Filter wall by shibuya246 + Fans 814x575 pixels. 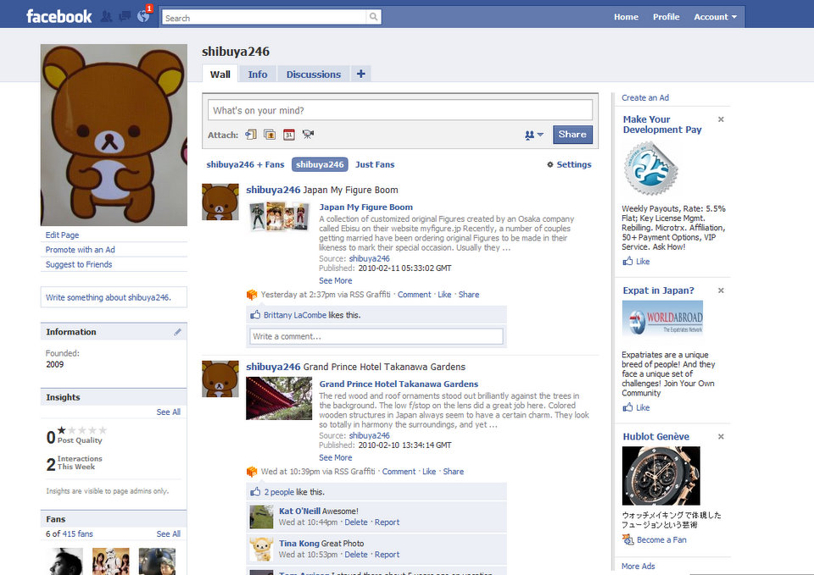click(x=245, y=164)
